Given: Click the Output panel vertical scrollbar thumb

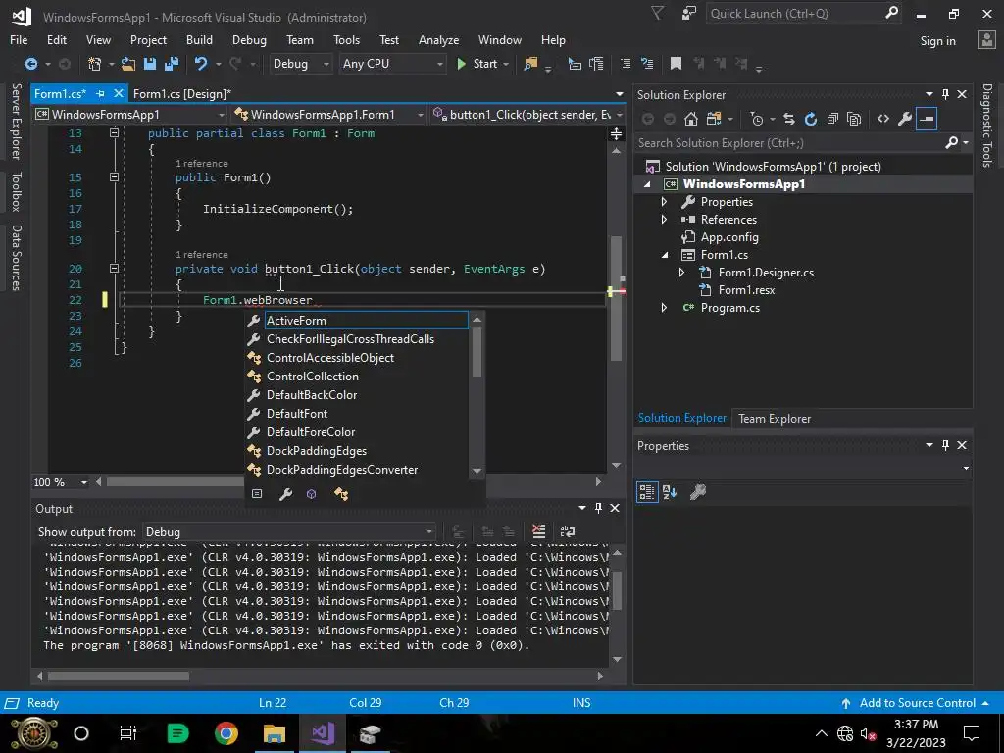Looking at the screenshot, I should pos(618,589).
